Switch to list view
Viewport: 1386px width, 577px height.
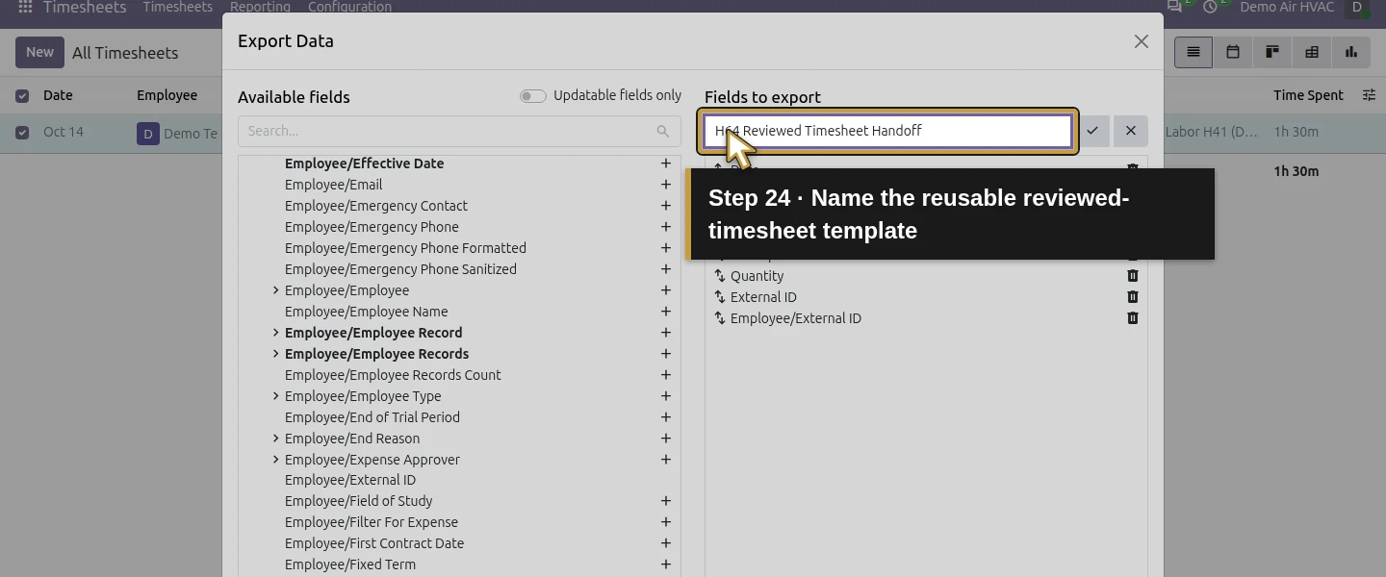click(1193, 52)
